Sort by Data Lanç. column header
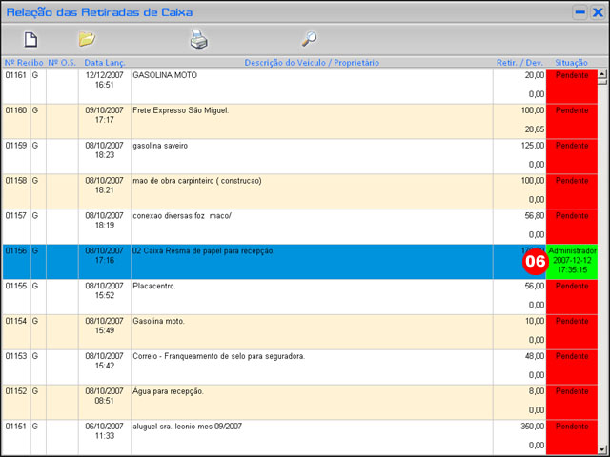Image resolution: width=610 pixels, height=457 pixels. [x=104, y=62]
